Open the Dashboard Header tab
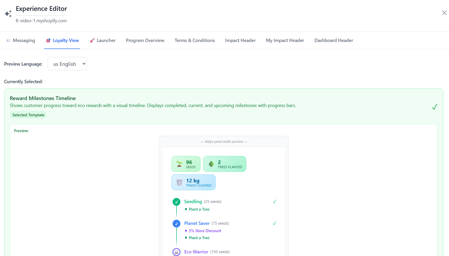 (x=334, y=40)
